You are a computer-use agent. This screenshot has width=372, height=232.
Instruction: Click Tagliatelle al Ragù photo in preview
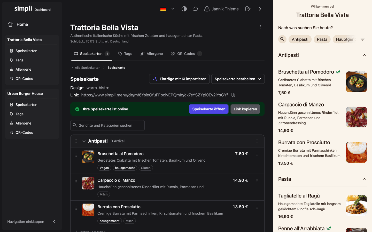pyautogui.click(x=356, y=206)
